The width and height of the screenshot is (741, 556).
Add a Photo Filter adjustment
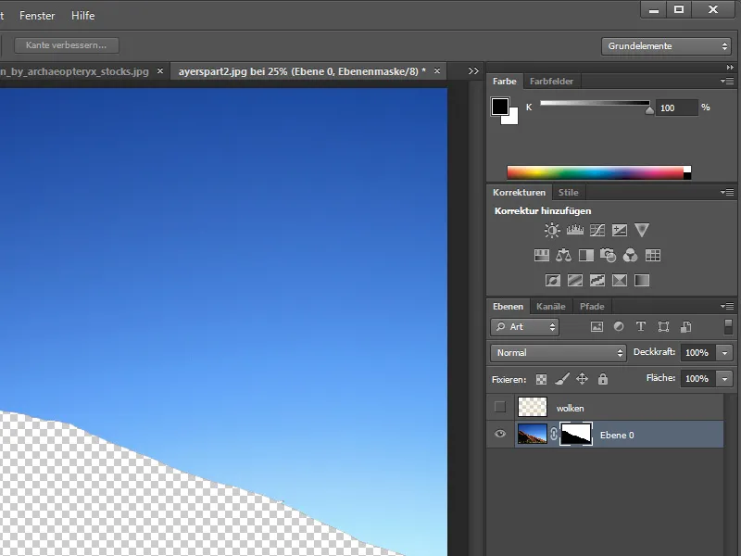coord(608,256)
